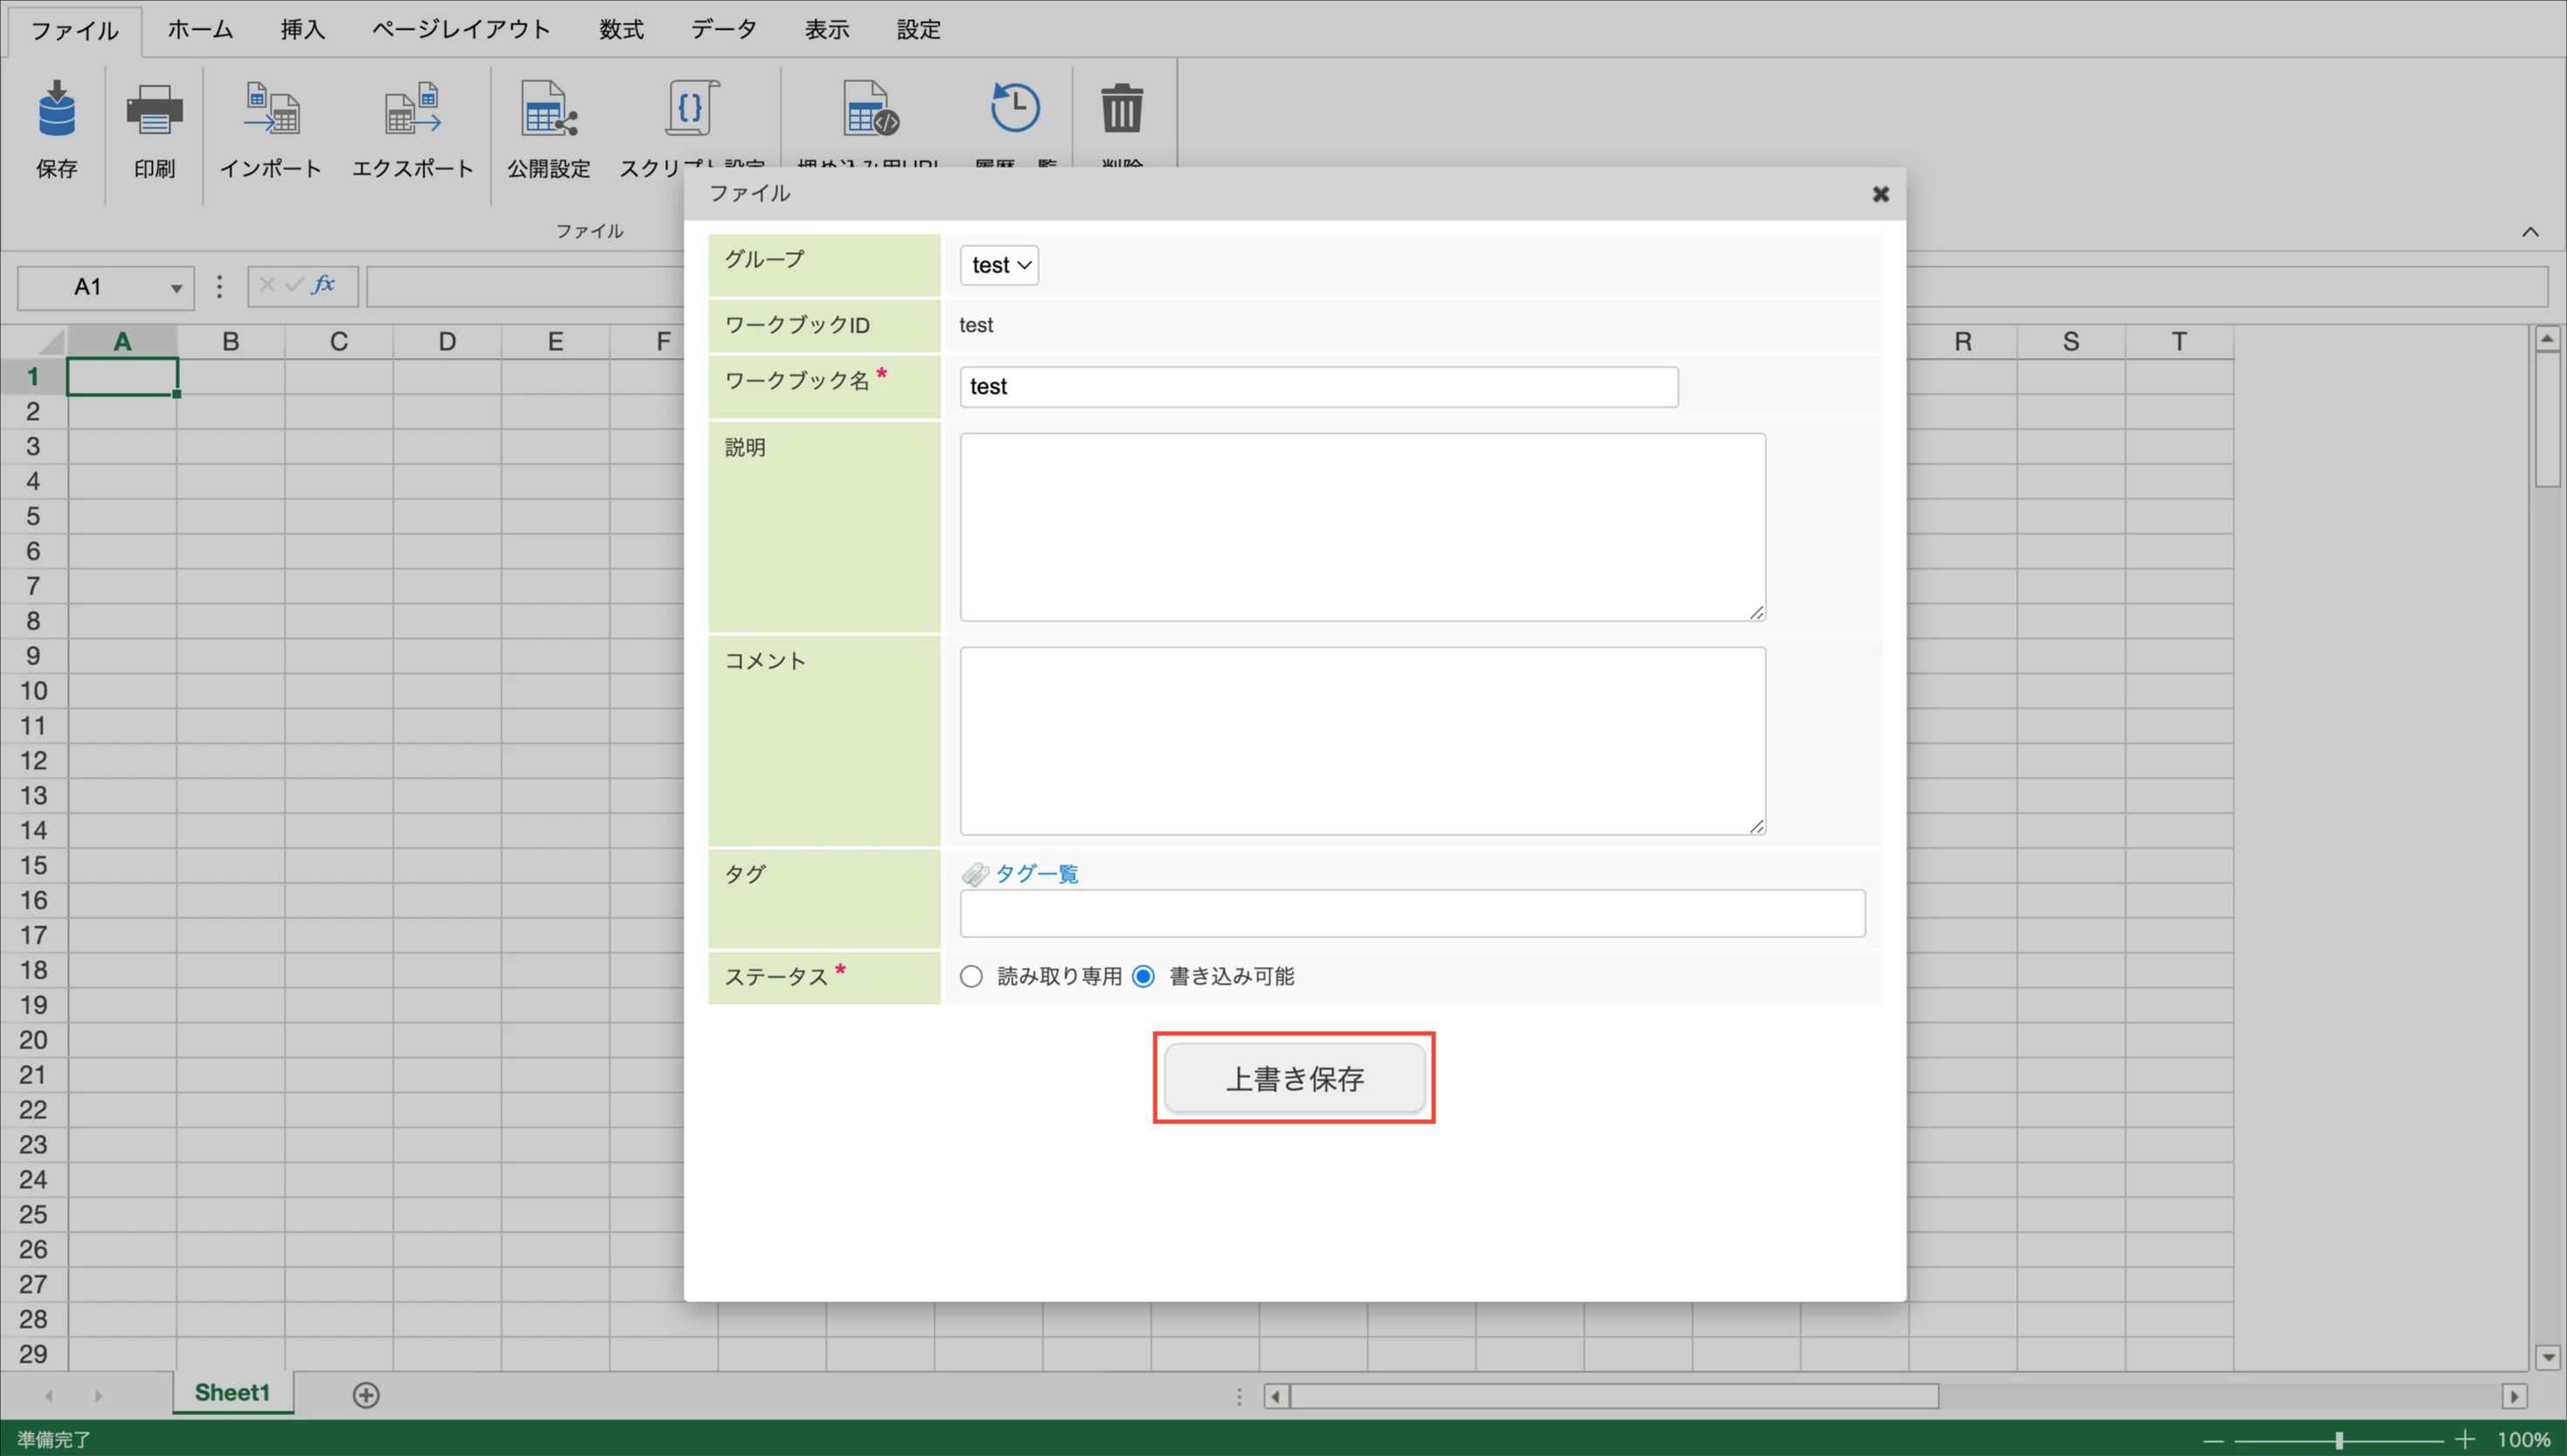Click the zoom slider handle

2339,1439
